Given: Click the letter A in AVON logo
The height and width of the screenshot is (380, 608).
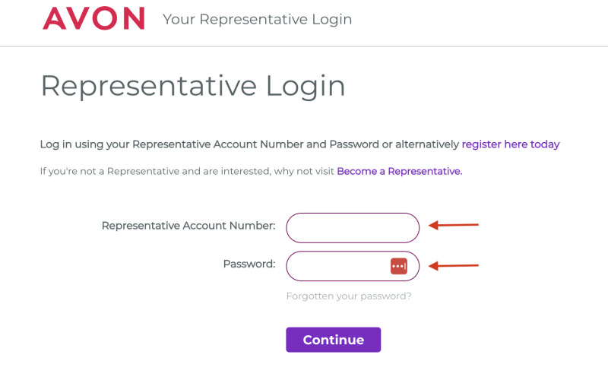Looking at the screenshot, I should 54,18.
